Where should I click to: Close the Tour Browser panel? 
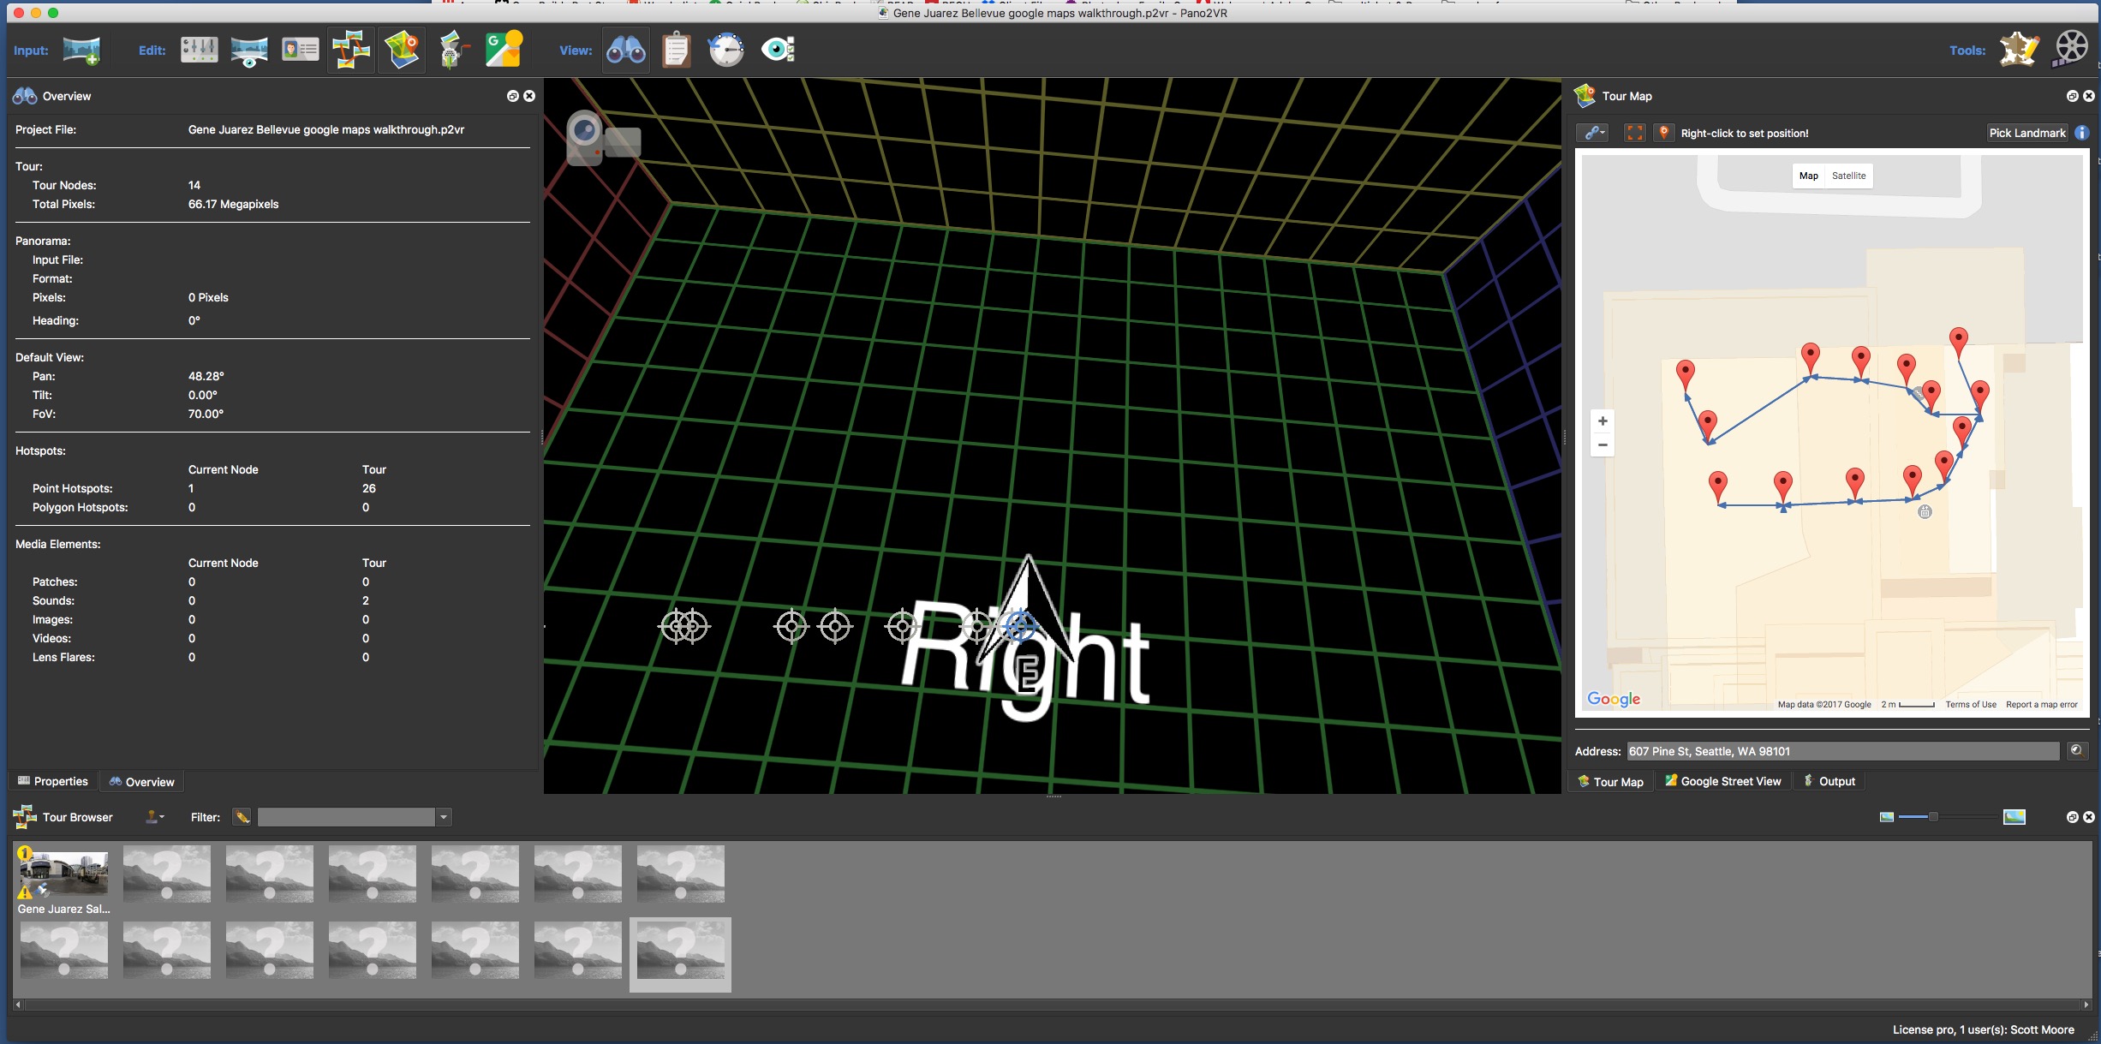[x=2089, y=817]
